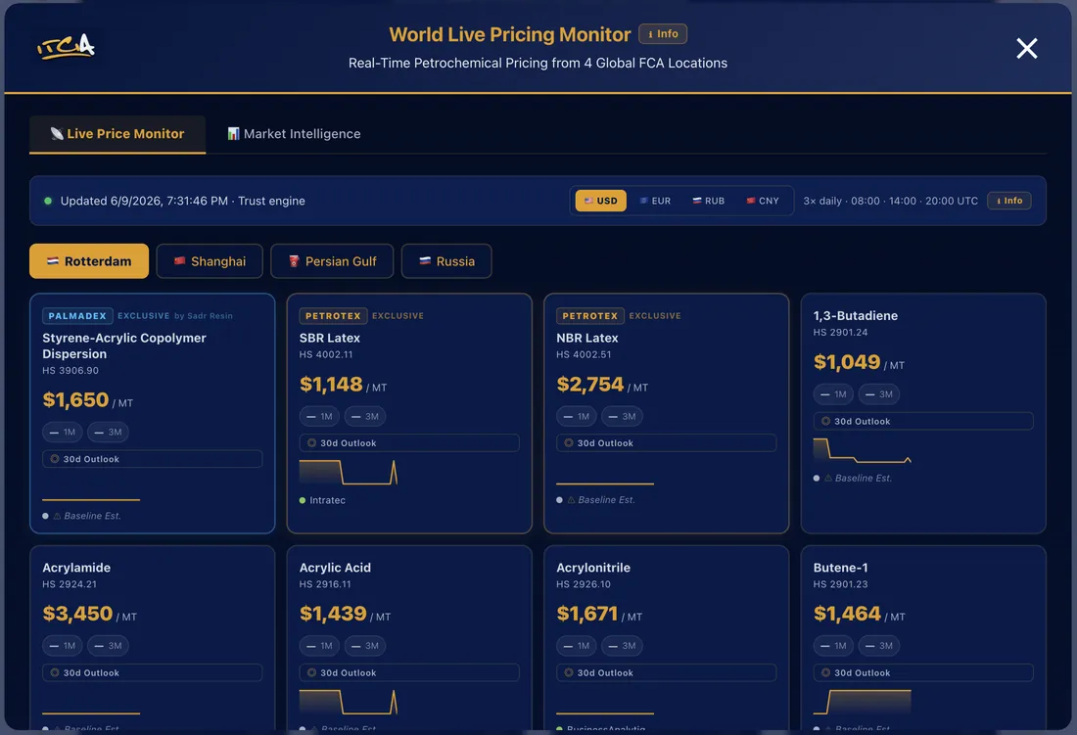Click the $3,450 Acrylamide price
1077x735 pixels.
point(77,613)
